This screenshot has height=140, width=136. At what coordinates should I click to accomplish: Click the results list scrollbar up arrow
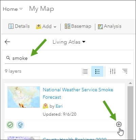[130, 83]
